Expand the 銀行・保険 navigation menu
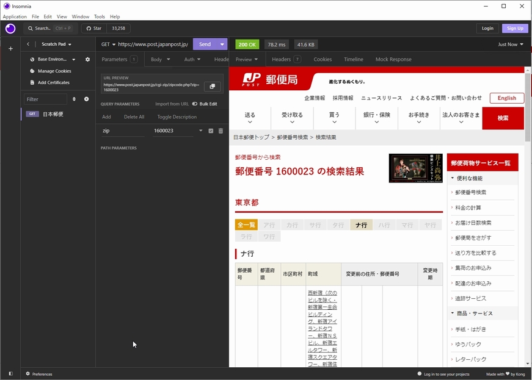The height and width of the screenshot is (380, 532). [x=377, y=118]
